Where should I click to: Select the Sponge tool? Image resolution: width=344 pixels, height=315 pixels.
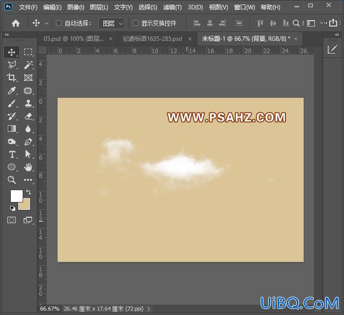pyautogui.click(x=11, y=142)
